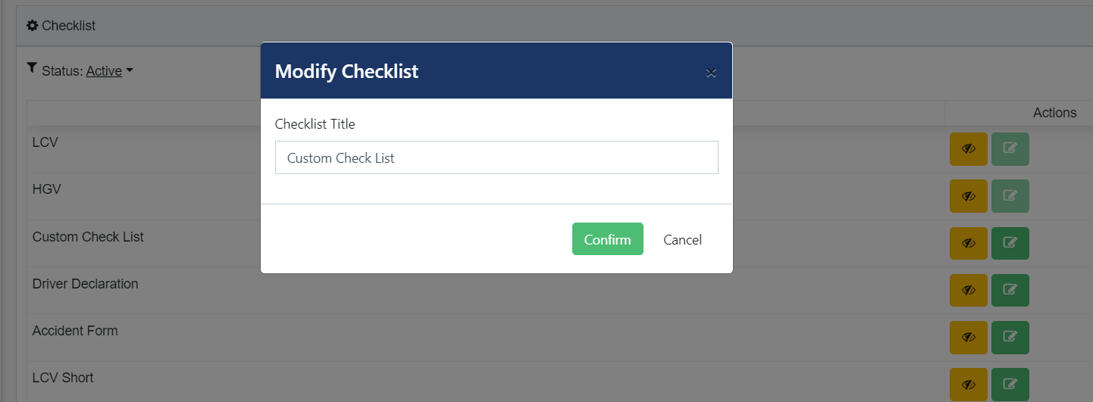Click the Checklist gear icon
Image resolution: width=1093 pixels, height=402 pixels.
point(33,26)
